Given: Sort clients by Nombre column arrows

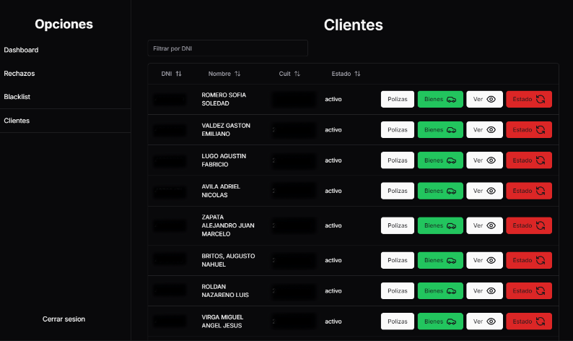Looking at the screenshot, I should click(x=237, y=74).
